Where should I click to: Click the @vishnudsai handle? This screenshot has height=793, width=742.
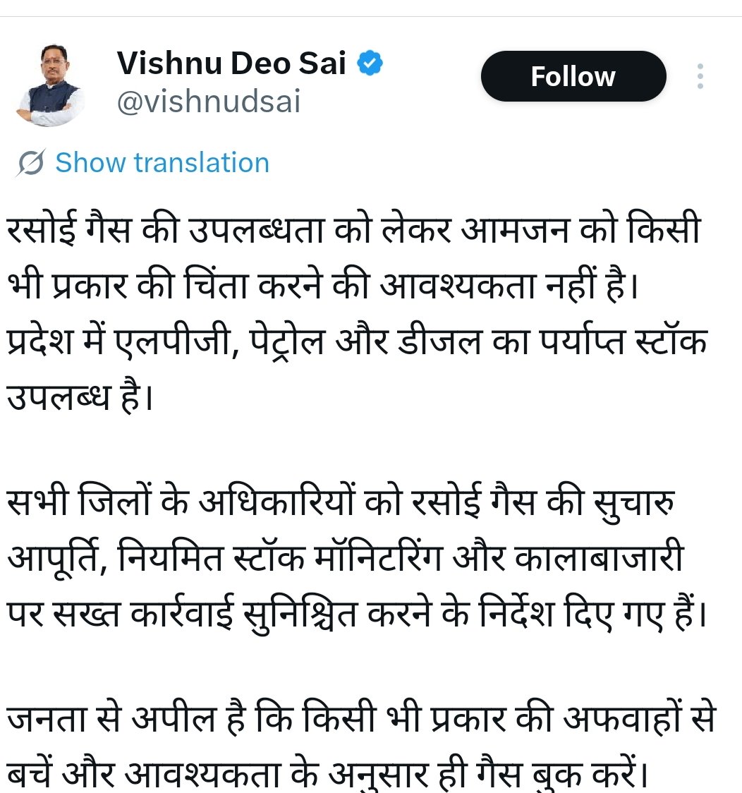[209, 102]
